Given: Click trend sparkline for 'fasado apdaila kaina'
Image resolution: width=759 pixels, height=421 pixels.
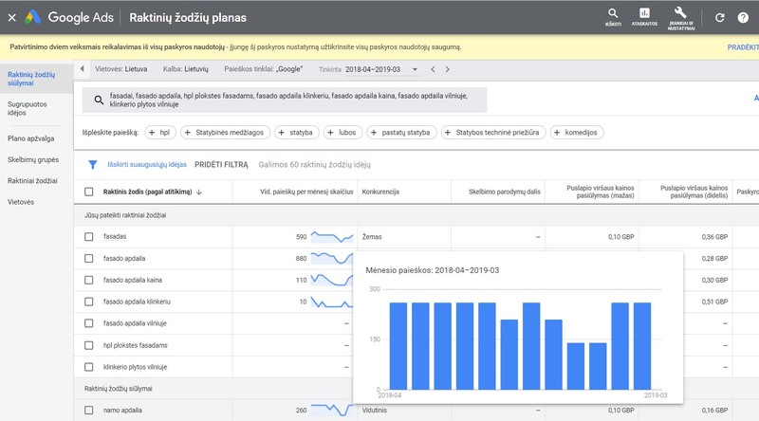Looking at the screenshot, I should [332, 280].
